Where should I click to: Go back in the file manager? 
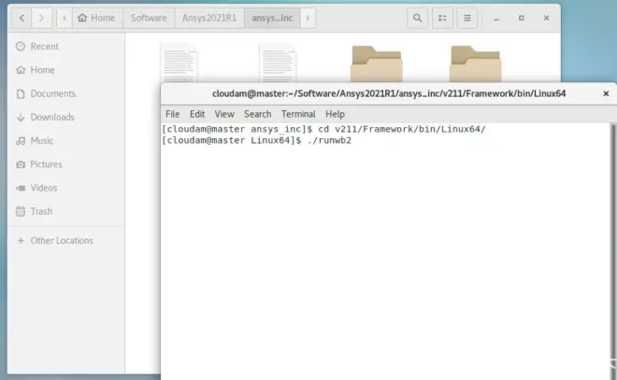22,18
